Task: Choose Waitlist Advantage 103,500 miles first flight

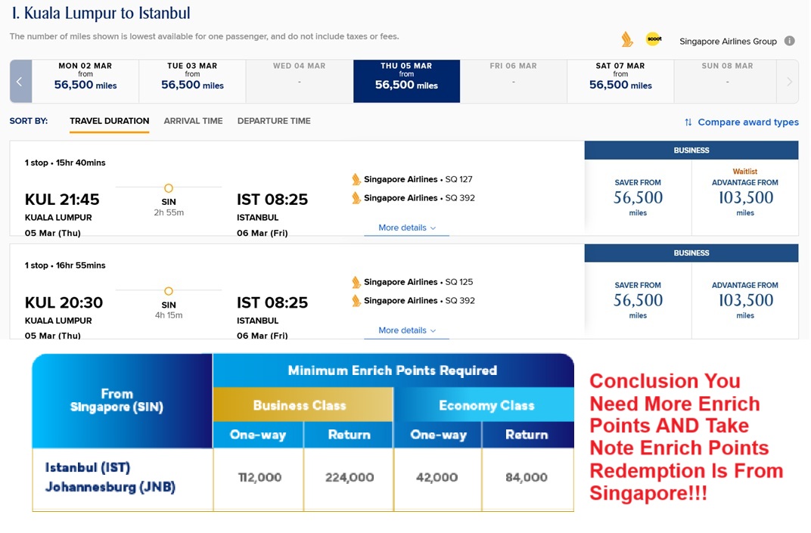Action: coord(744,198)
